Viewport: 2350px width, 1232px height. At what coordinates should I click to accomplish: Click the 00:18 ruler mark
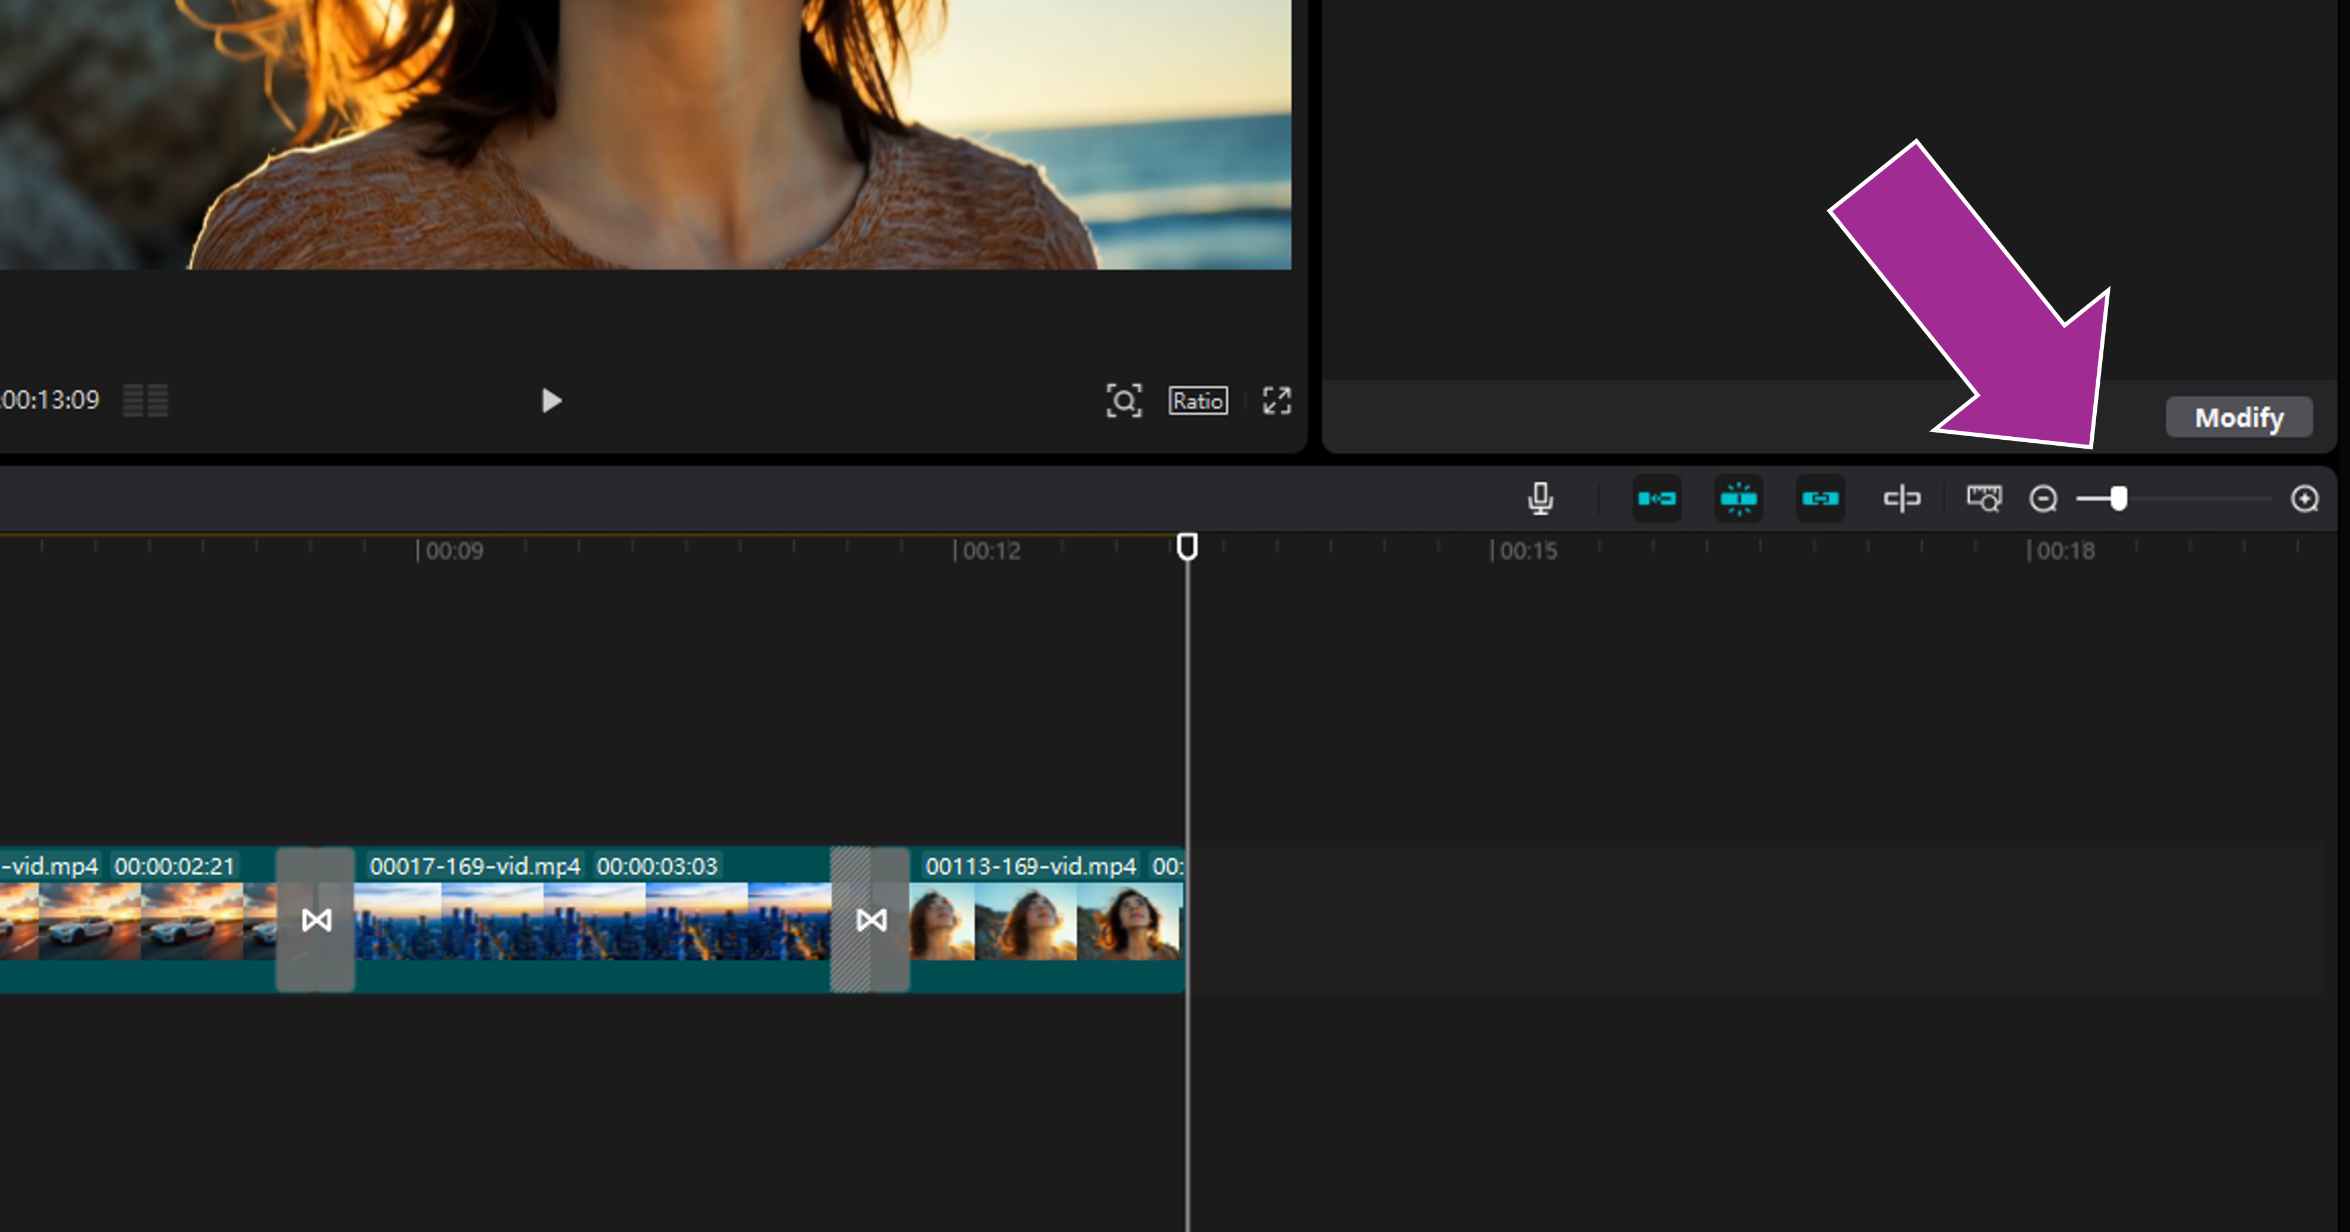point(2065,551)
